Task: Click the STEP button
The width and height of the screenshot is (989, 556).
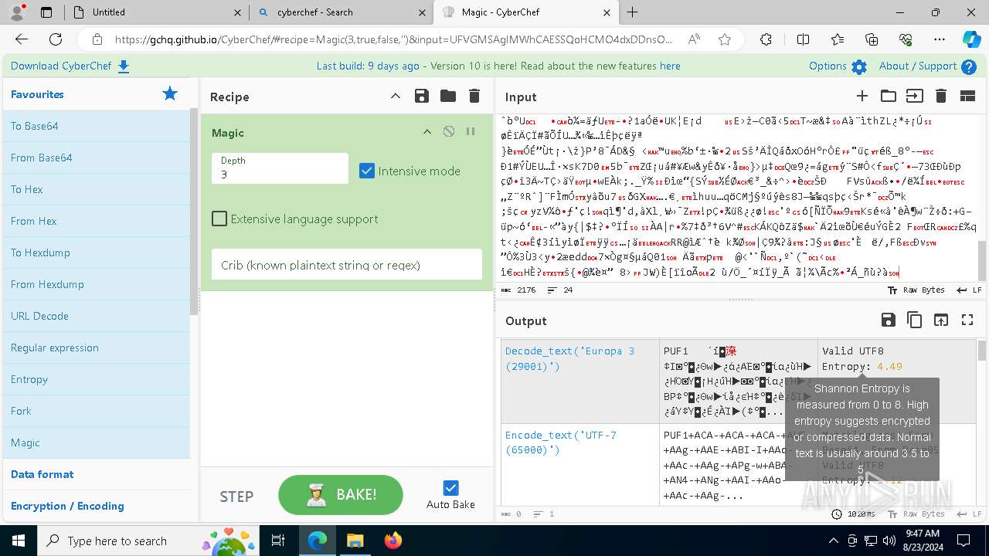Action: [236, 497]
